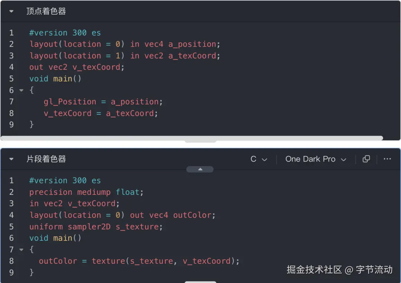Fold the main block at line 6 of vertex shader
Viewport: 401px width, 283px height.
21,90
